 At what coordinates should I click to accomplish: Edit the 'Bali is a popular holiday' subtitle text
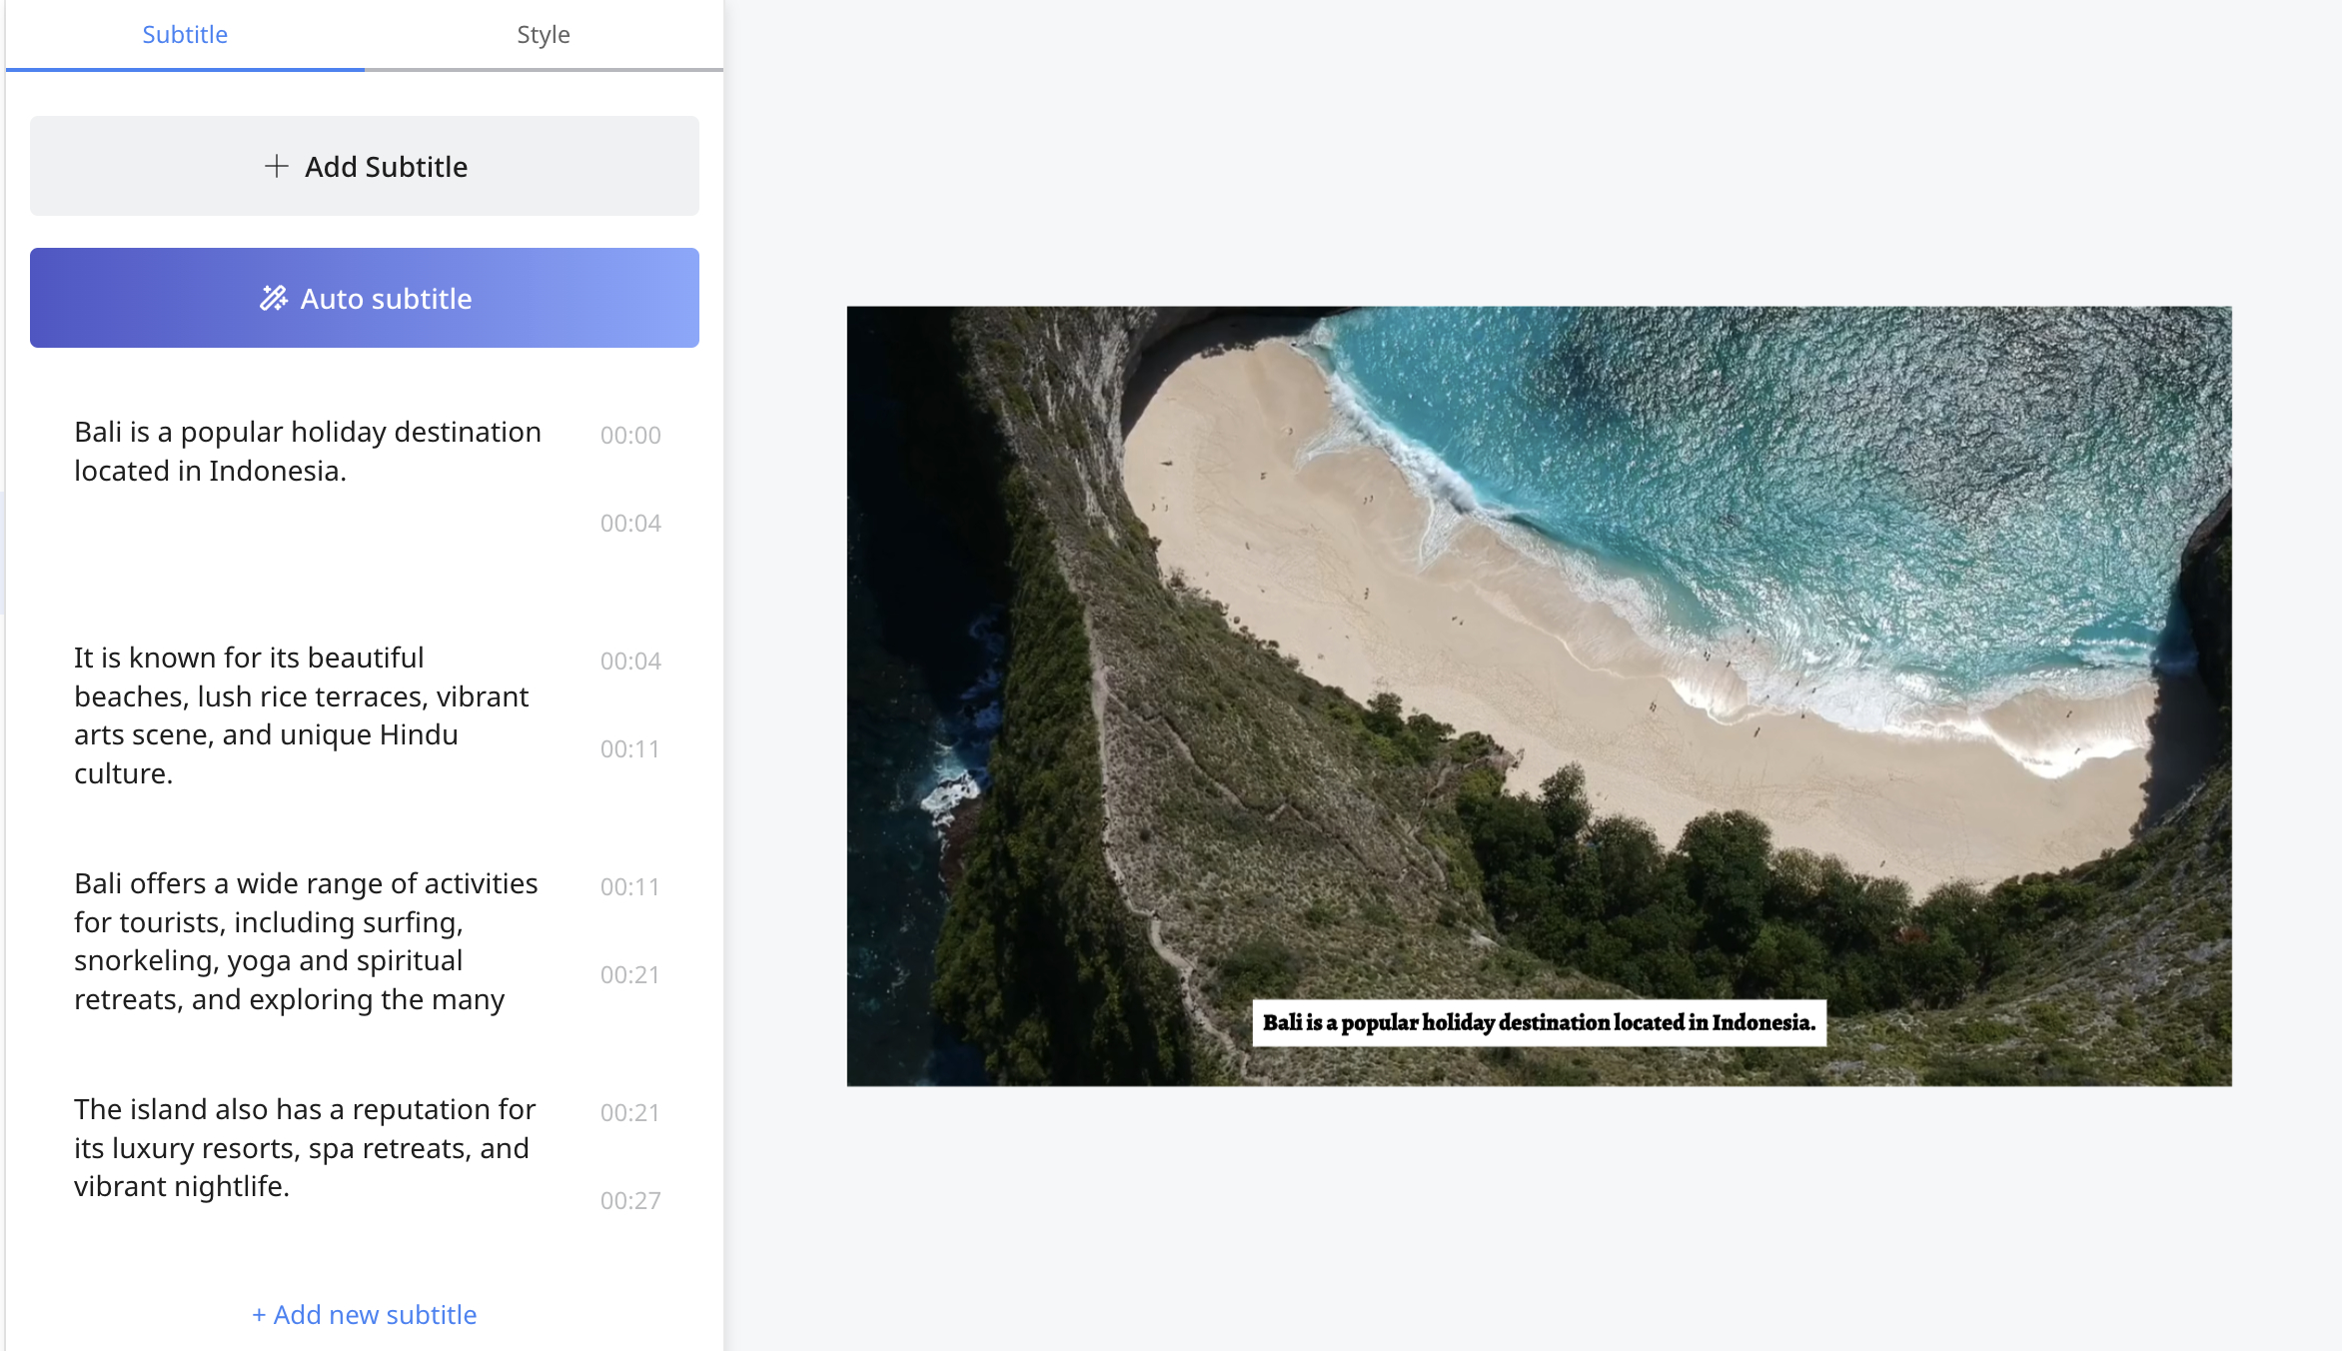pyautogui.click(x=308, y=451)
